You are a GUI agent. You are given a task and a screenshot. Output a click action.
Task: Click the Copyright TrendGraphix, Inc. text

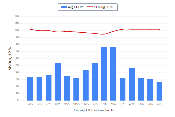pos(95,110)
